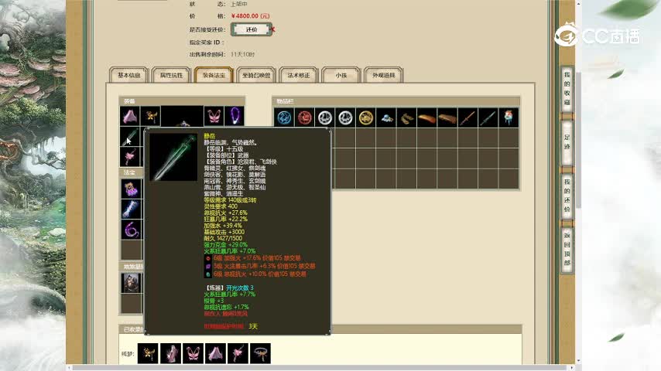
Task: Click the gold ornament in the 残梦 row
Action: pyautogui.click(x=148, y=353)
